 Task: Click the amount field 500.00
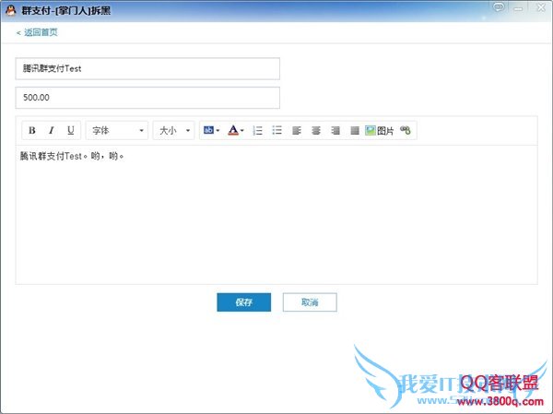pos(147,98)
